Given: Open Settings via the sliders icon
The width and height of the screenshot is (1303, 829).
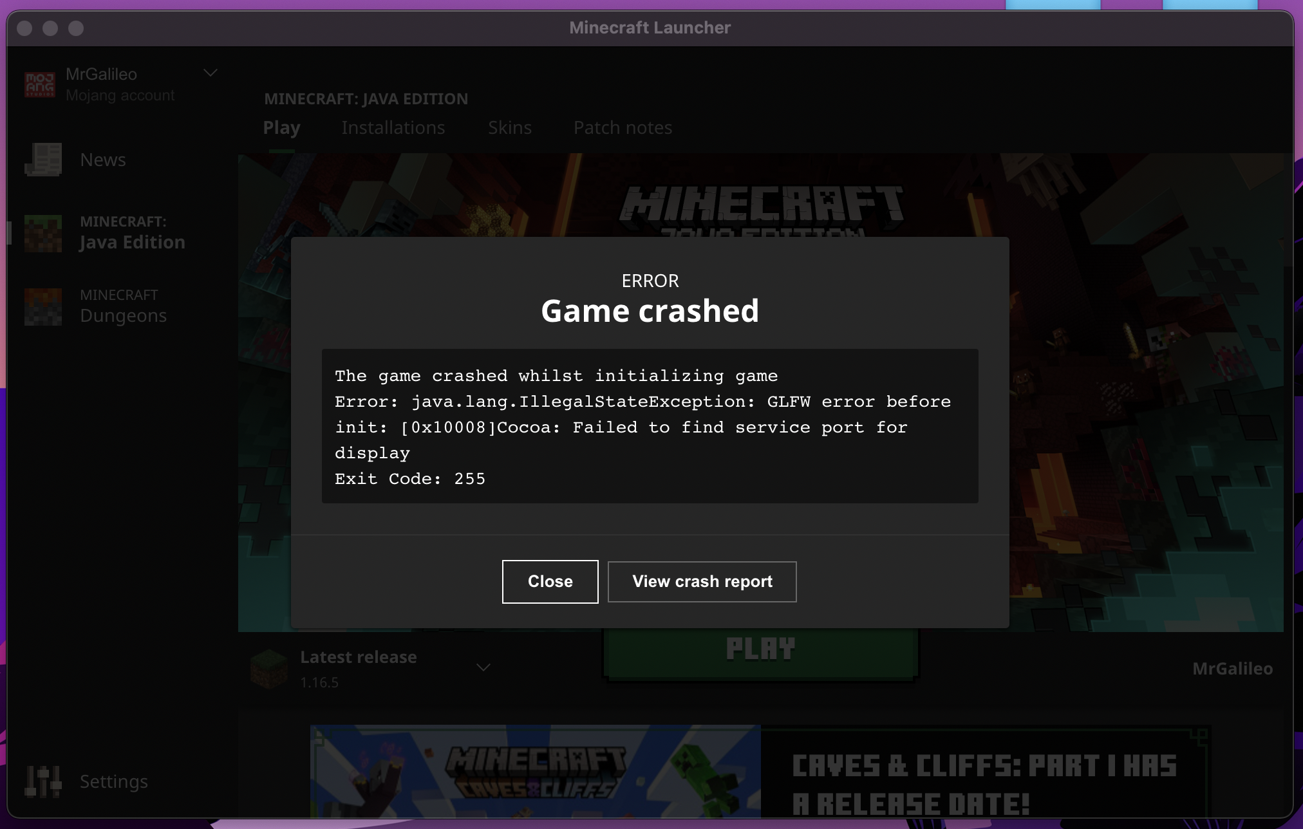Looking at the screenshot, I should (43, 781).
